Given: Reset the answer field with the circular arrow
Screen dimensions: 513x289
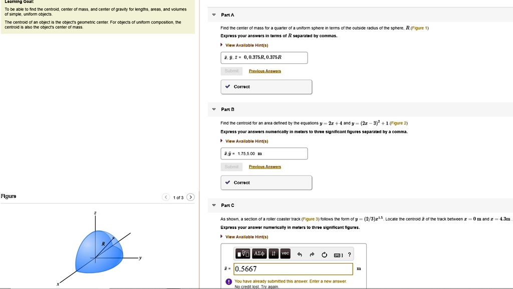Looking at the screenshot, I should [x=325, y=254].
